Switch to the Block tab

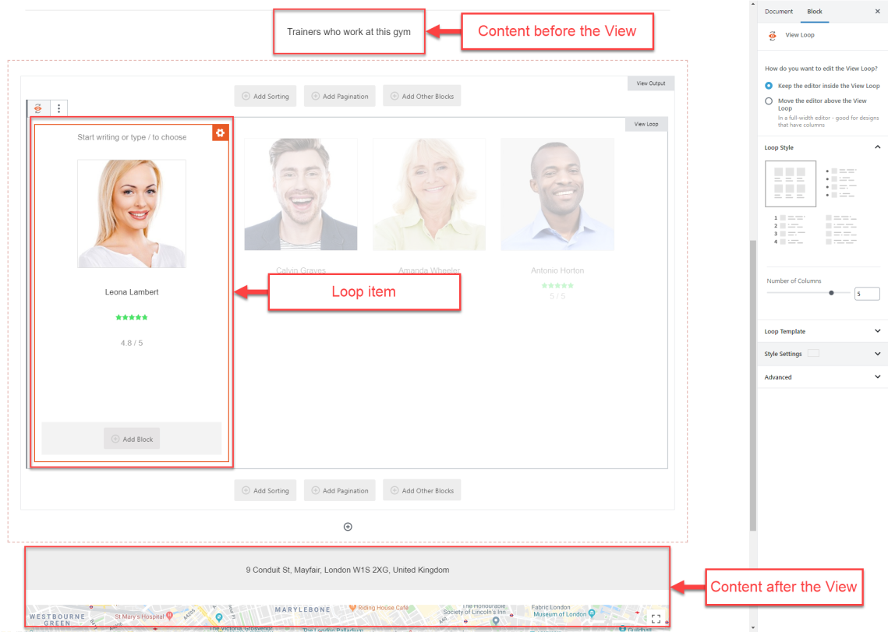[815, 12]
